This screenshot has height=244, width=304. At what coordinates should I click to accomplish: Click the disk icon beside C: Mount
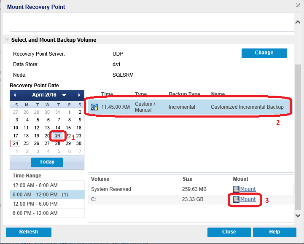tap(236, 199)
